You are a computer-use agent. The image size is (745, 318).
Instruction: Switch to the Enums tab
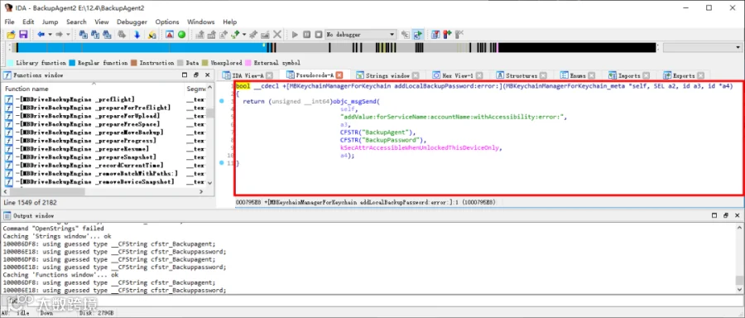coord(578,75)
